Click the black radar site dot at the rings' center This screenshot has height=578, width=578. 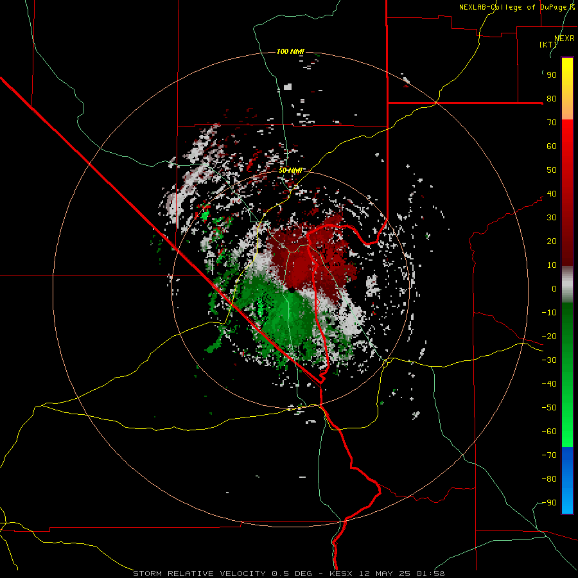point(292,290)
